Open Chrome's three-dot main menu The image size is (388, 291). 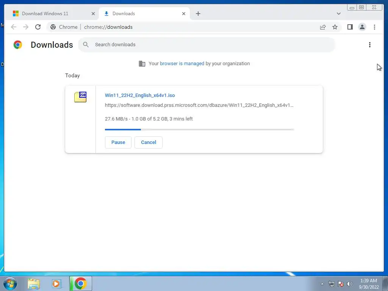(x=374, y=27)
